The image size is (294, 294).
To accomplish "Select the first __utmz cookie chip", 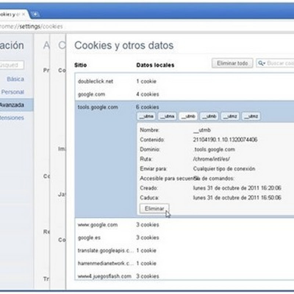I will (x=230, y=116).
